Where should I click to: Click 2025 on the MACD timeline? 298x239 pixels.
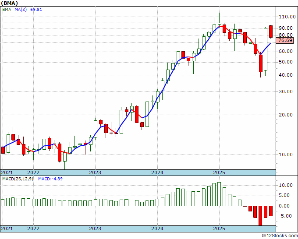(219, 228)
